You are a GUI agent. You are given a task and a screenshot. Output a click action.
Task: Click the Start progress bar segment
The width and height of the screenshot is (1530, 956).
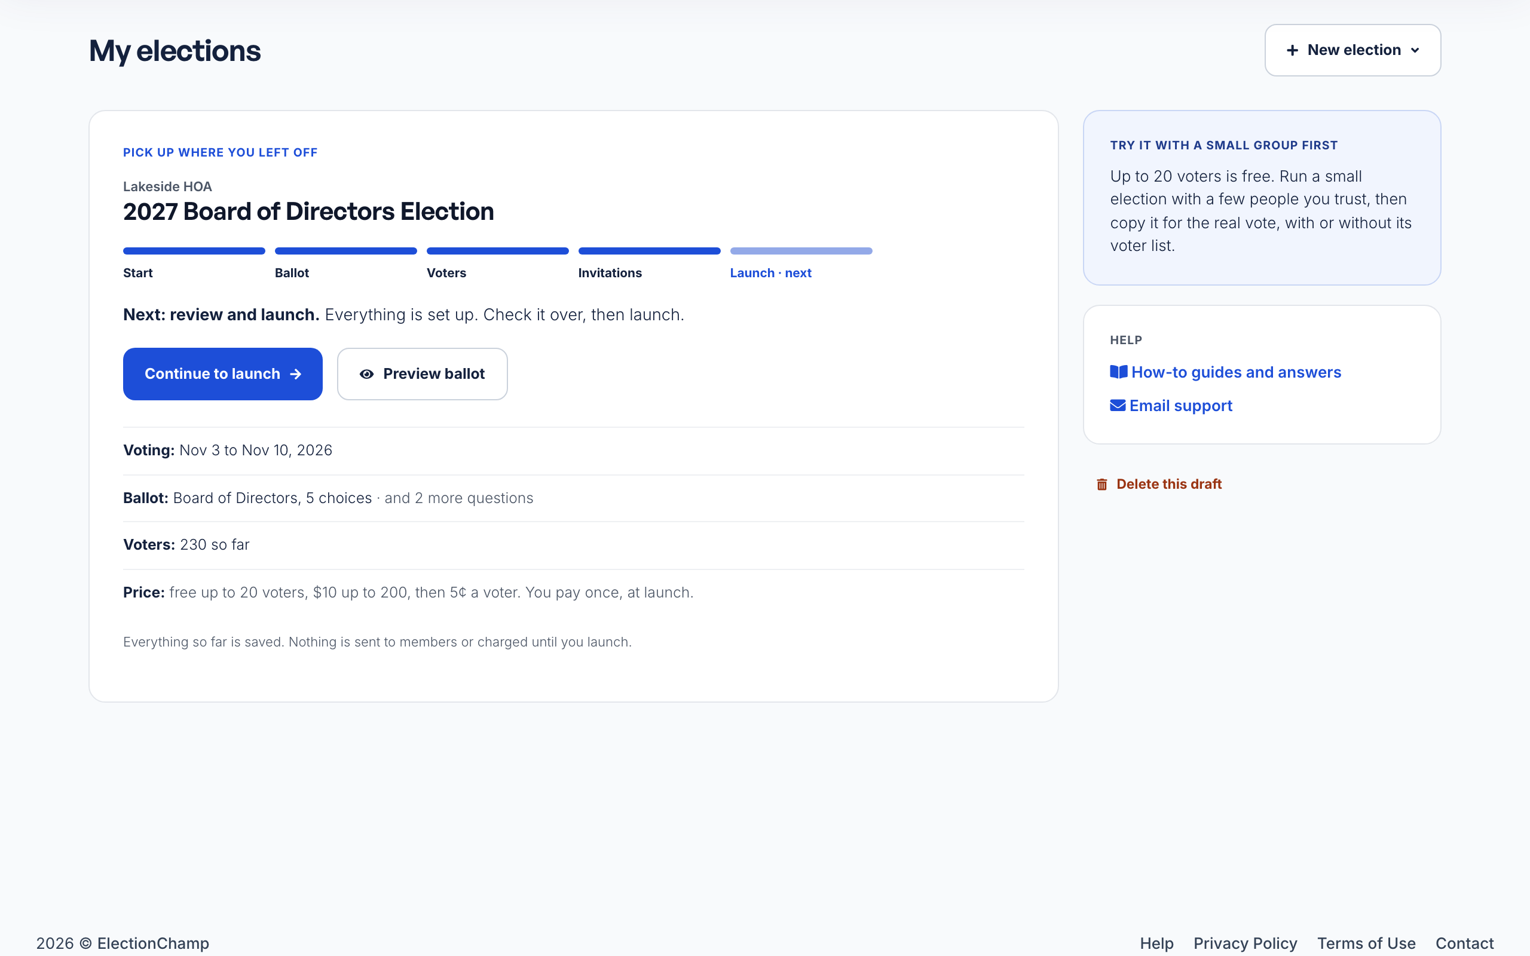coord(194,251)
